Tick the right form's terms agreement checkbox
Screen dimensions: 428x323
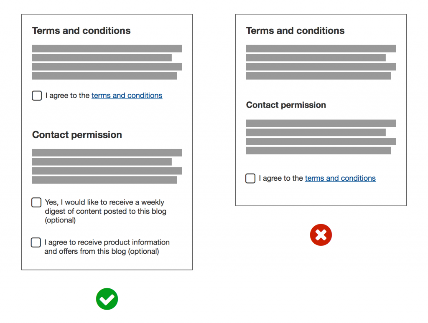tap(250, 179)
